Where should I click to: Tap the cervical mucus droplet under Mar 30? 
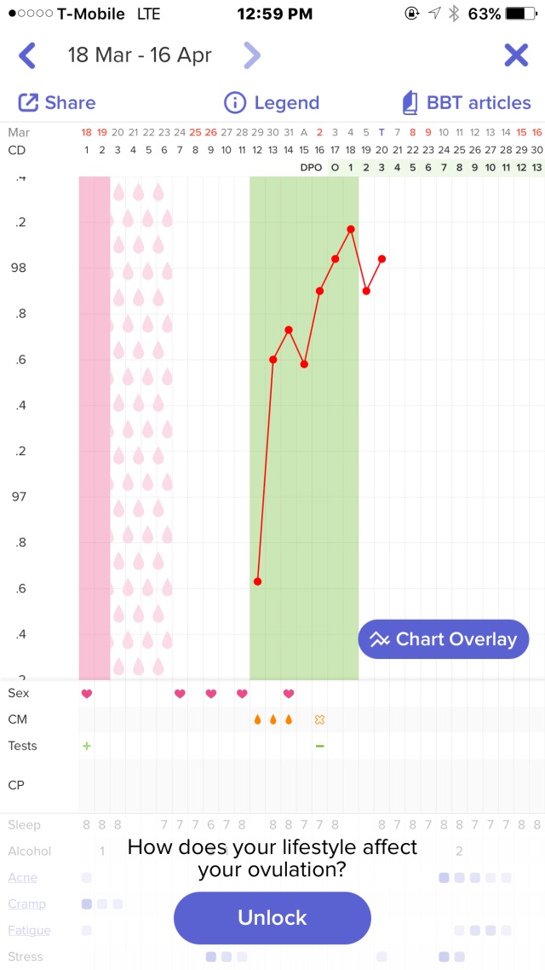coord(272,719)
